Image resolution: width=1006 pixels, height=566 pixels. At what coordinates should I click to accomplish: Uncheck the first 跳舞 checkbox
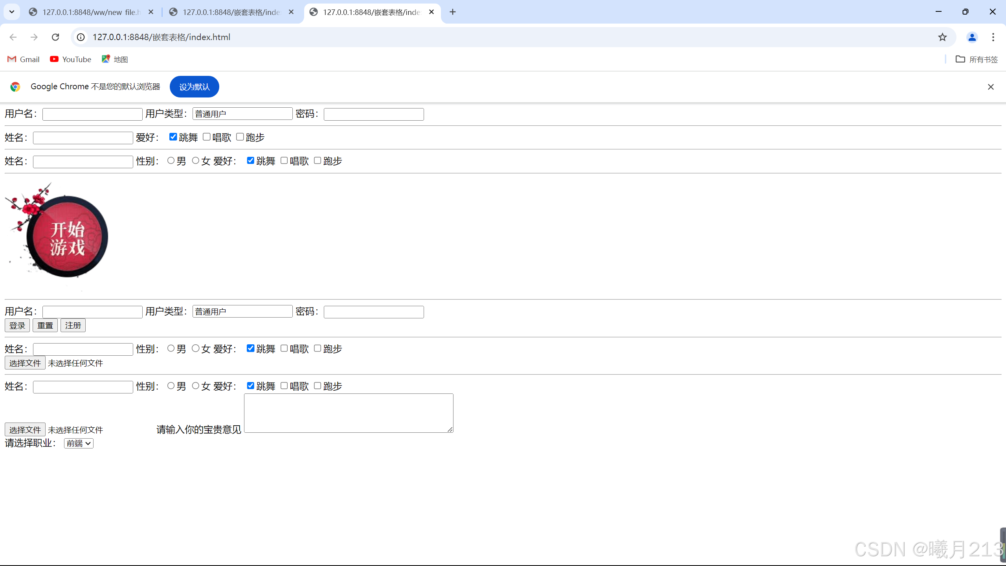pyautogui.click(x=173, y=137)
